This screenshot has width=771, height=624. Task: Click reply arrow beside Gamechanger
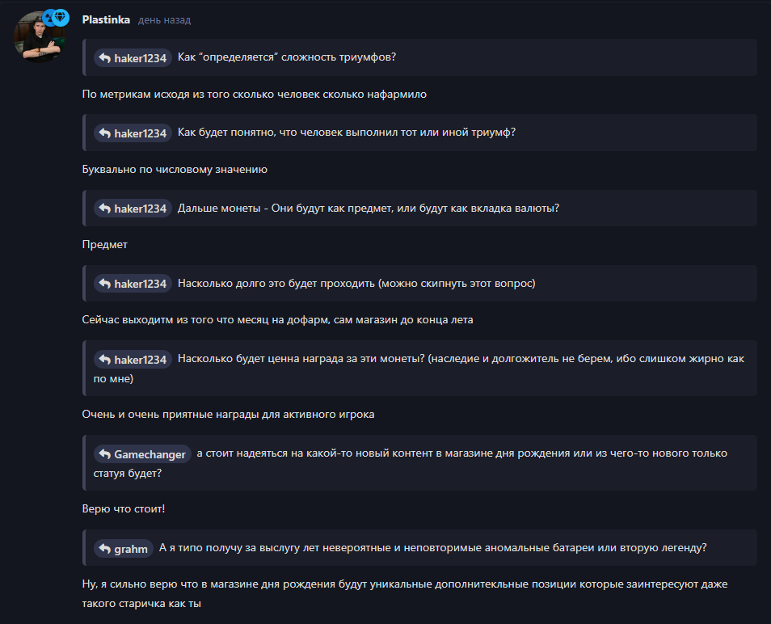105,454
